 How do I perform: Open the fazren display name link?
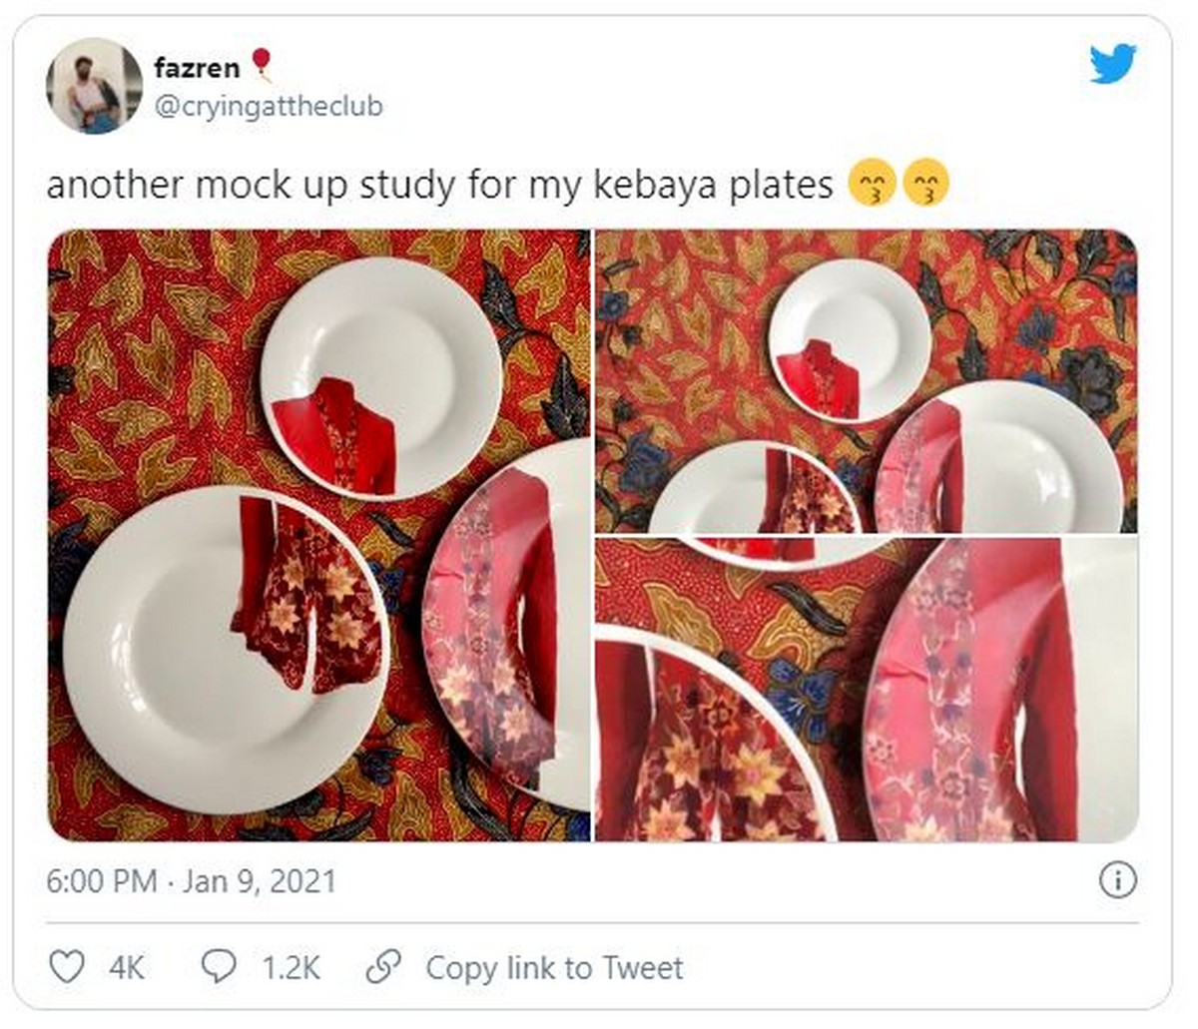(x=197, y=68)
